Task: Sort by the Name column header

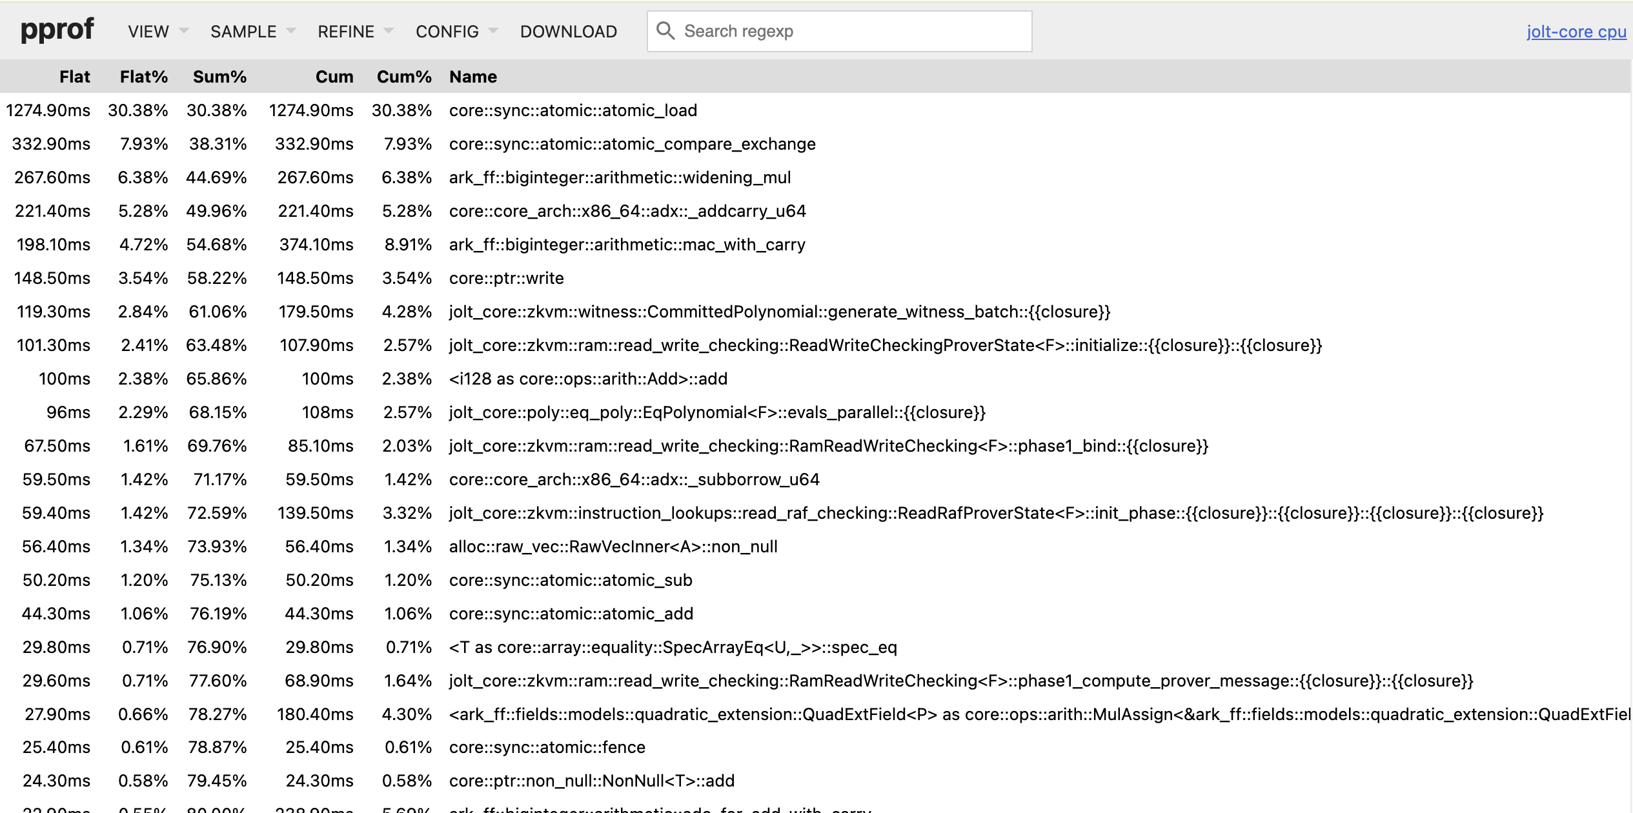Action: click(472, 77)
